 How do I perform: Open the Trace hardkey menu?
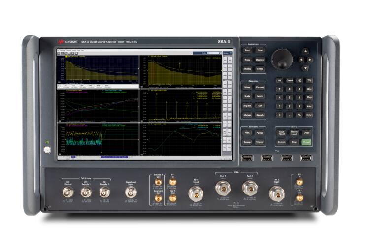pos(247,60)
